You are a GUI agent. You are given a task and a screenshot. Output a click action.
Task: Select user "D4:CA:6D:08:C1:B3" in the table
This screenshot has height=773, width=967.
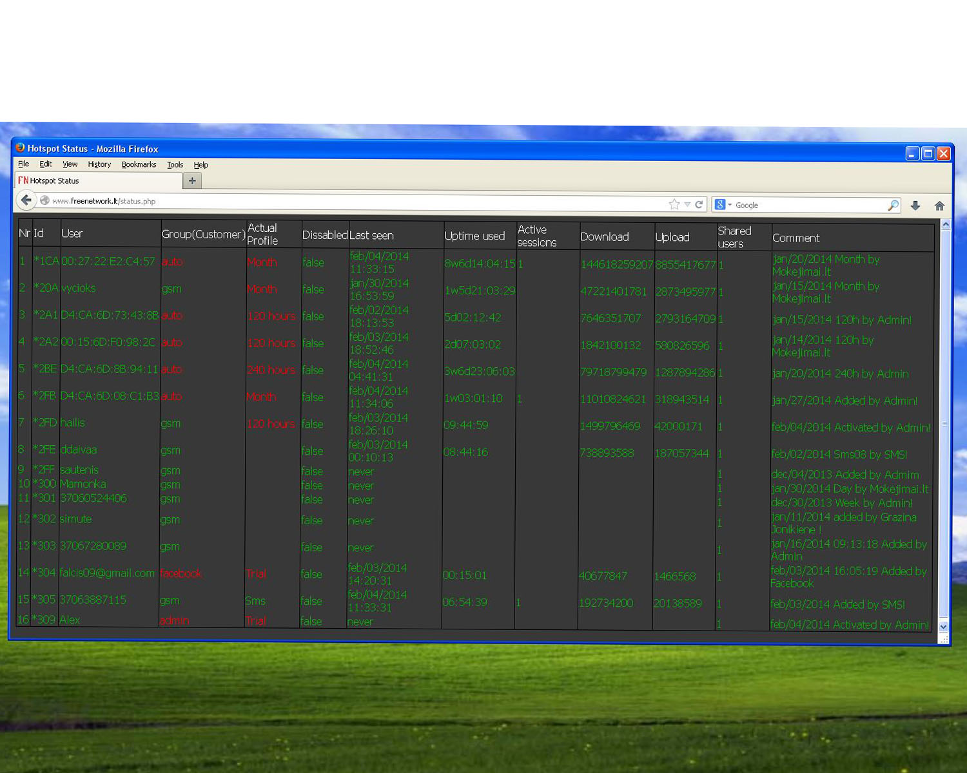coord(109,396)
